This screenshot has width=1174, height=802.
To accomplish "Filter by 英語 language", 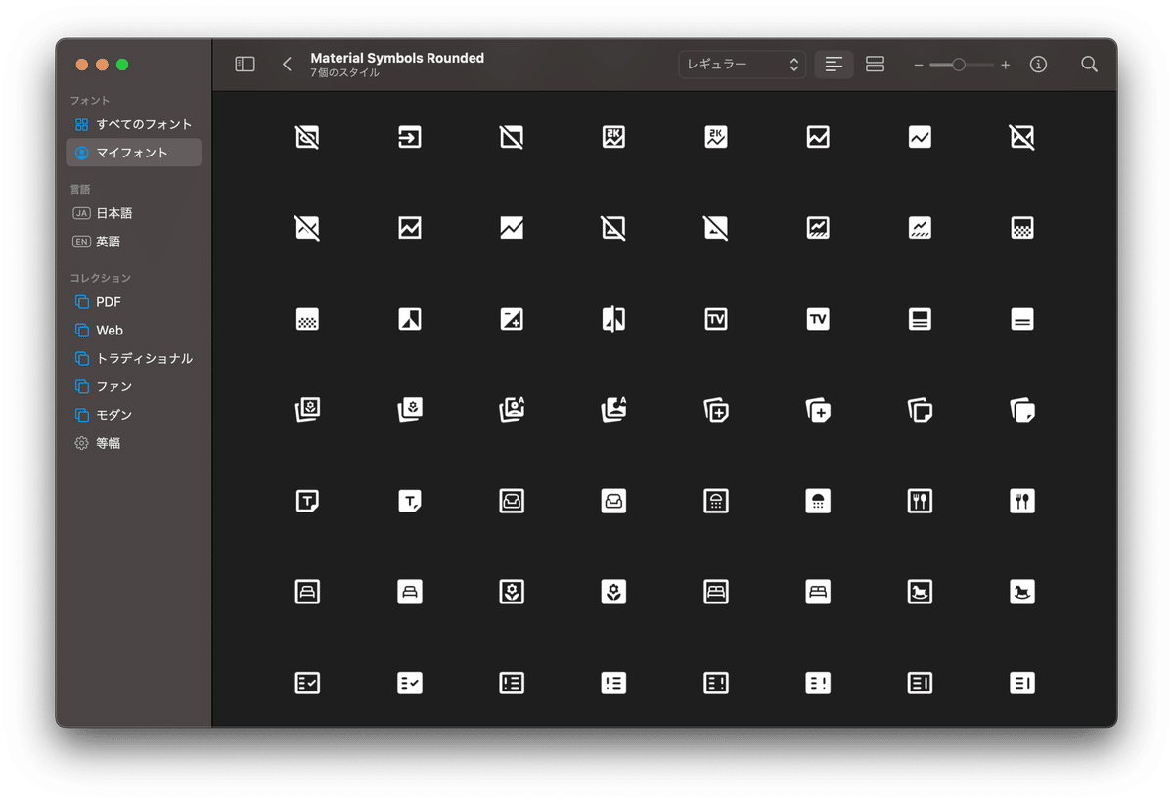I will pyautogui.click(x=134, y=242).
